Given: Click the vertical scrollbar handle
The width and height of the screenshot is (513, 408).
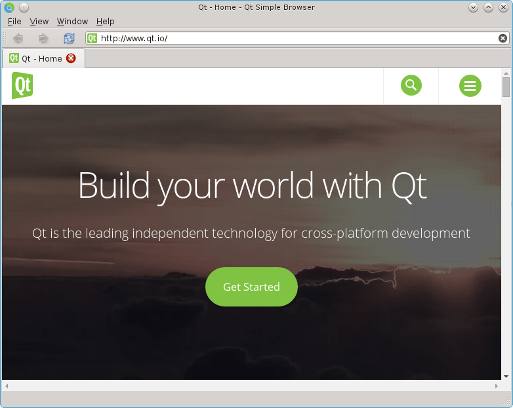Looking at the screenshot, I should tap(506, 86).
